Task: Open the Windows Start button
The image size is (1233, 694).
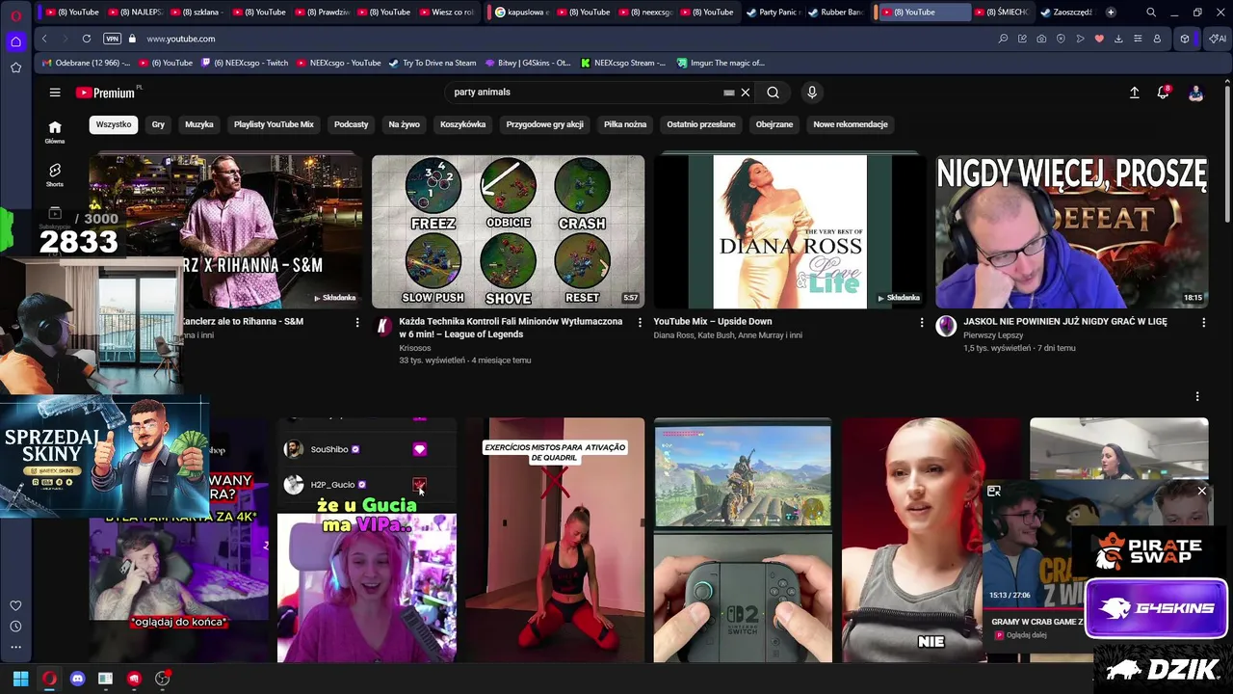Action: coord(20,679)
